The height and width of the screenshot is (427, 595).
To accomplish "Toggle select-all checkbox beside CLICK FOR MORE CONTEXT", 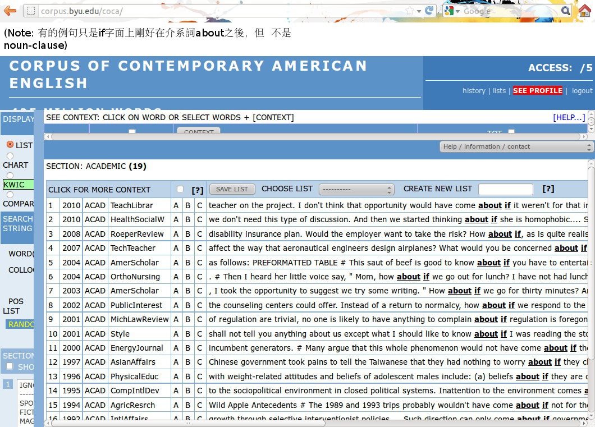I will click(180, 189).
